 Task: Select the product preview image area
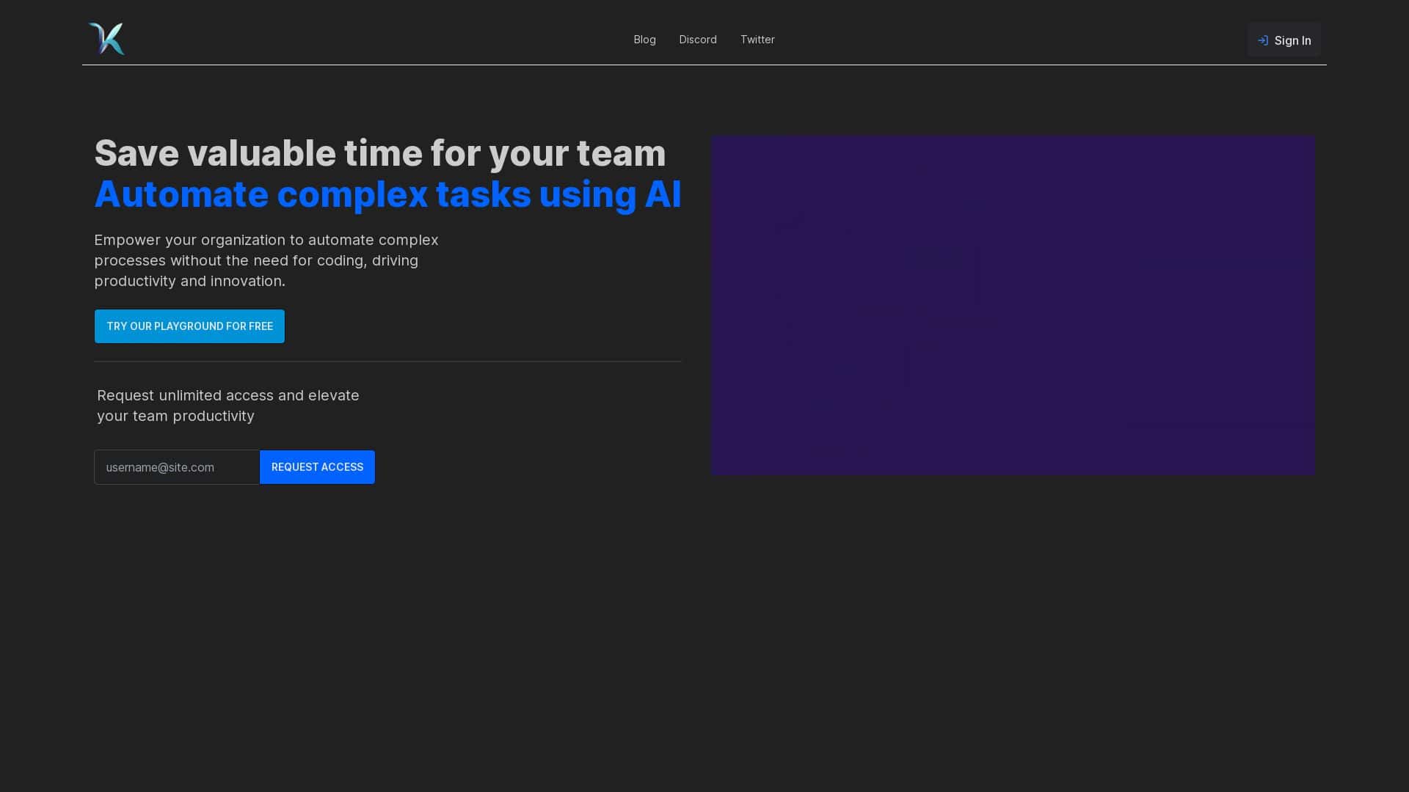[x=1013, y=304]
